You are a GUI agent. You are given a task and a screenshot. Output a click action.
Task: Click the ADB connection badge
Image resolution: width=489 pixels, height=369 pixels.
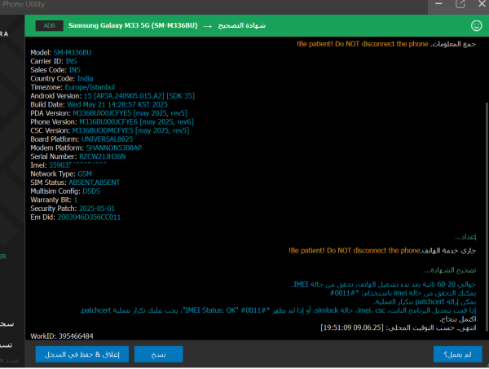pos(49,25)
